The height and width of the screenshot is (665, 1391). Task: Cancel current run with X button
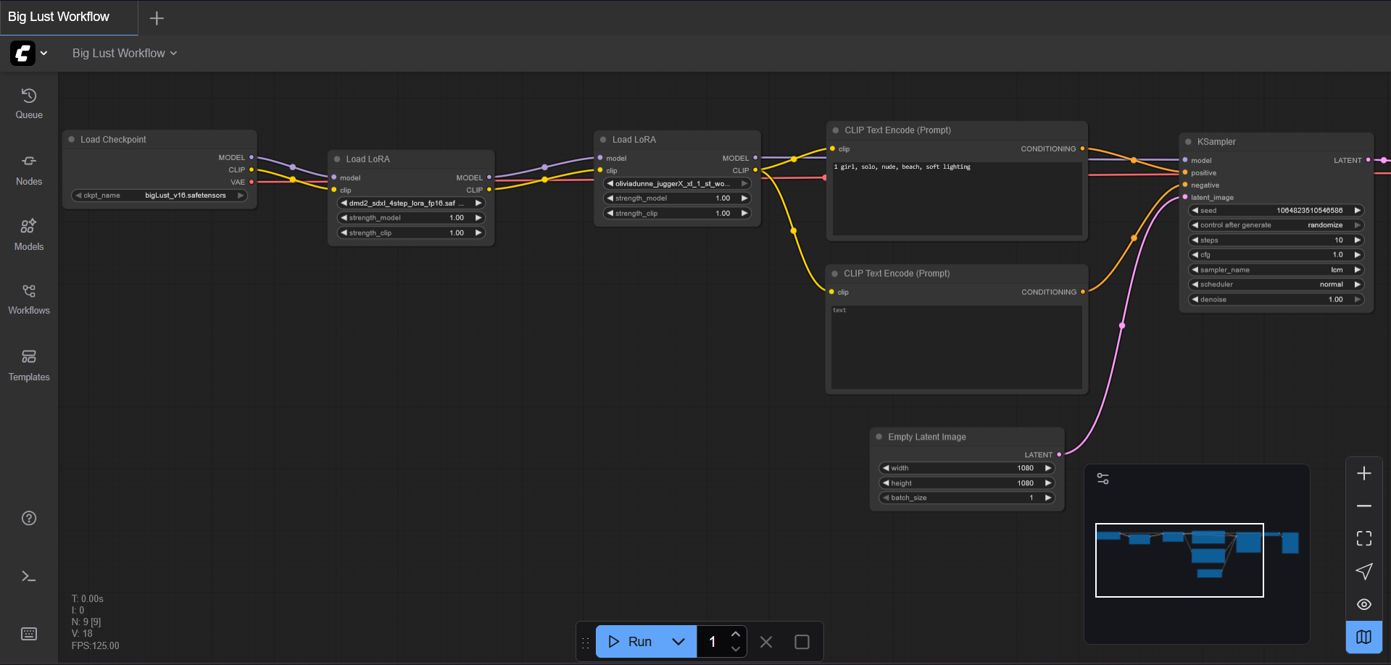tap(766, 642)
